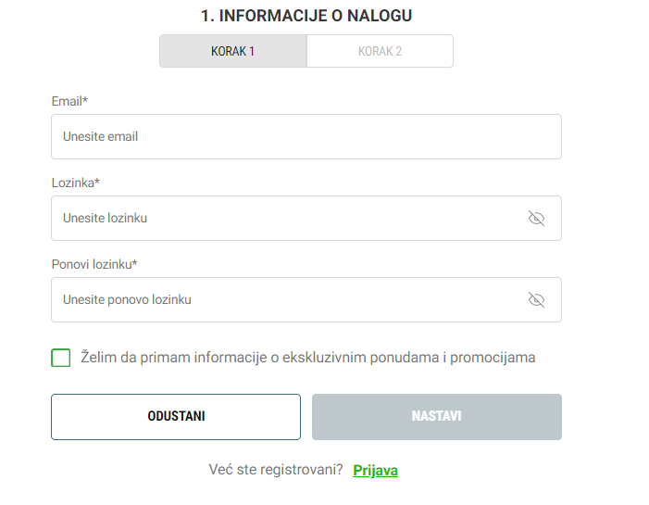The width and height of the screenshot is (649, 505).
Task: Select the word 'promocijama' in checkbox label
Action: tap(493, 358)
